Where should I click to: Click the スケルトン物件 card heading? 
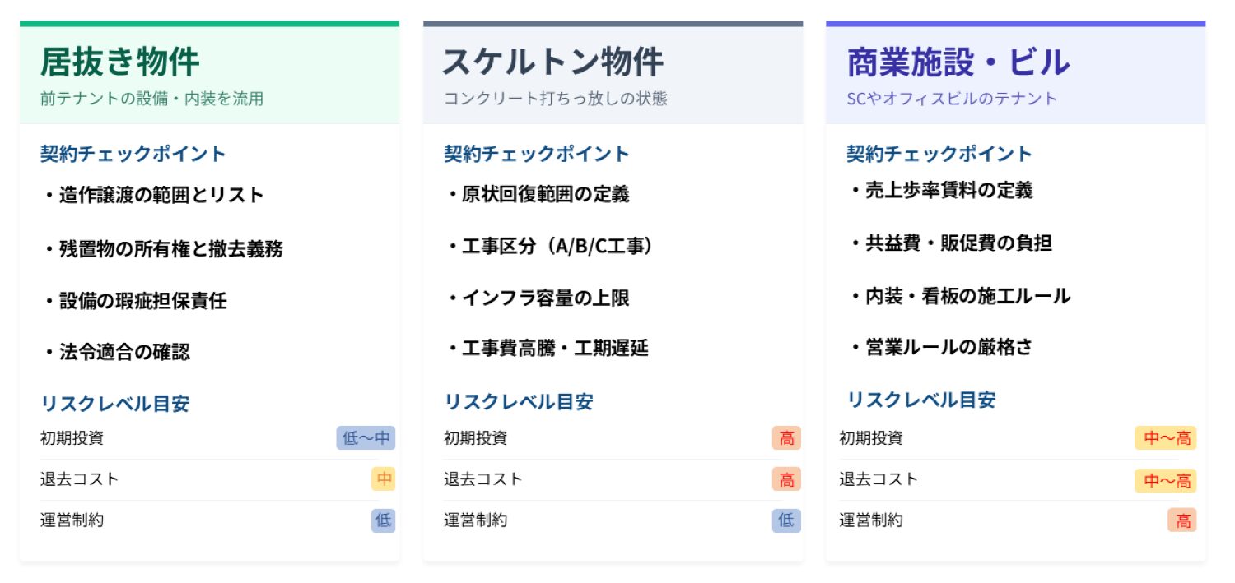pyautogui.click(x=552, y=62)
